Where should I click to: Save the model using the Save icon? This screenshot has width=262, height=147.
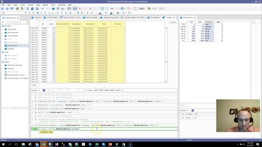pyautogui.click(x=11, y=9)
